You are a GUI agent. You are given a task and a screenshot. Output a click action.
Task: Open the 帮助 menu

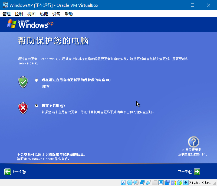[x=69, y=14]
